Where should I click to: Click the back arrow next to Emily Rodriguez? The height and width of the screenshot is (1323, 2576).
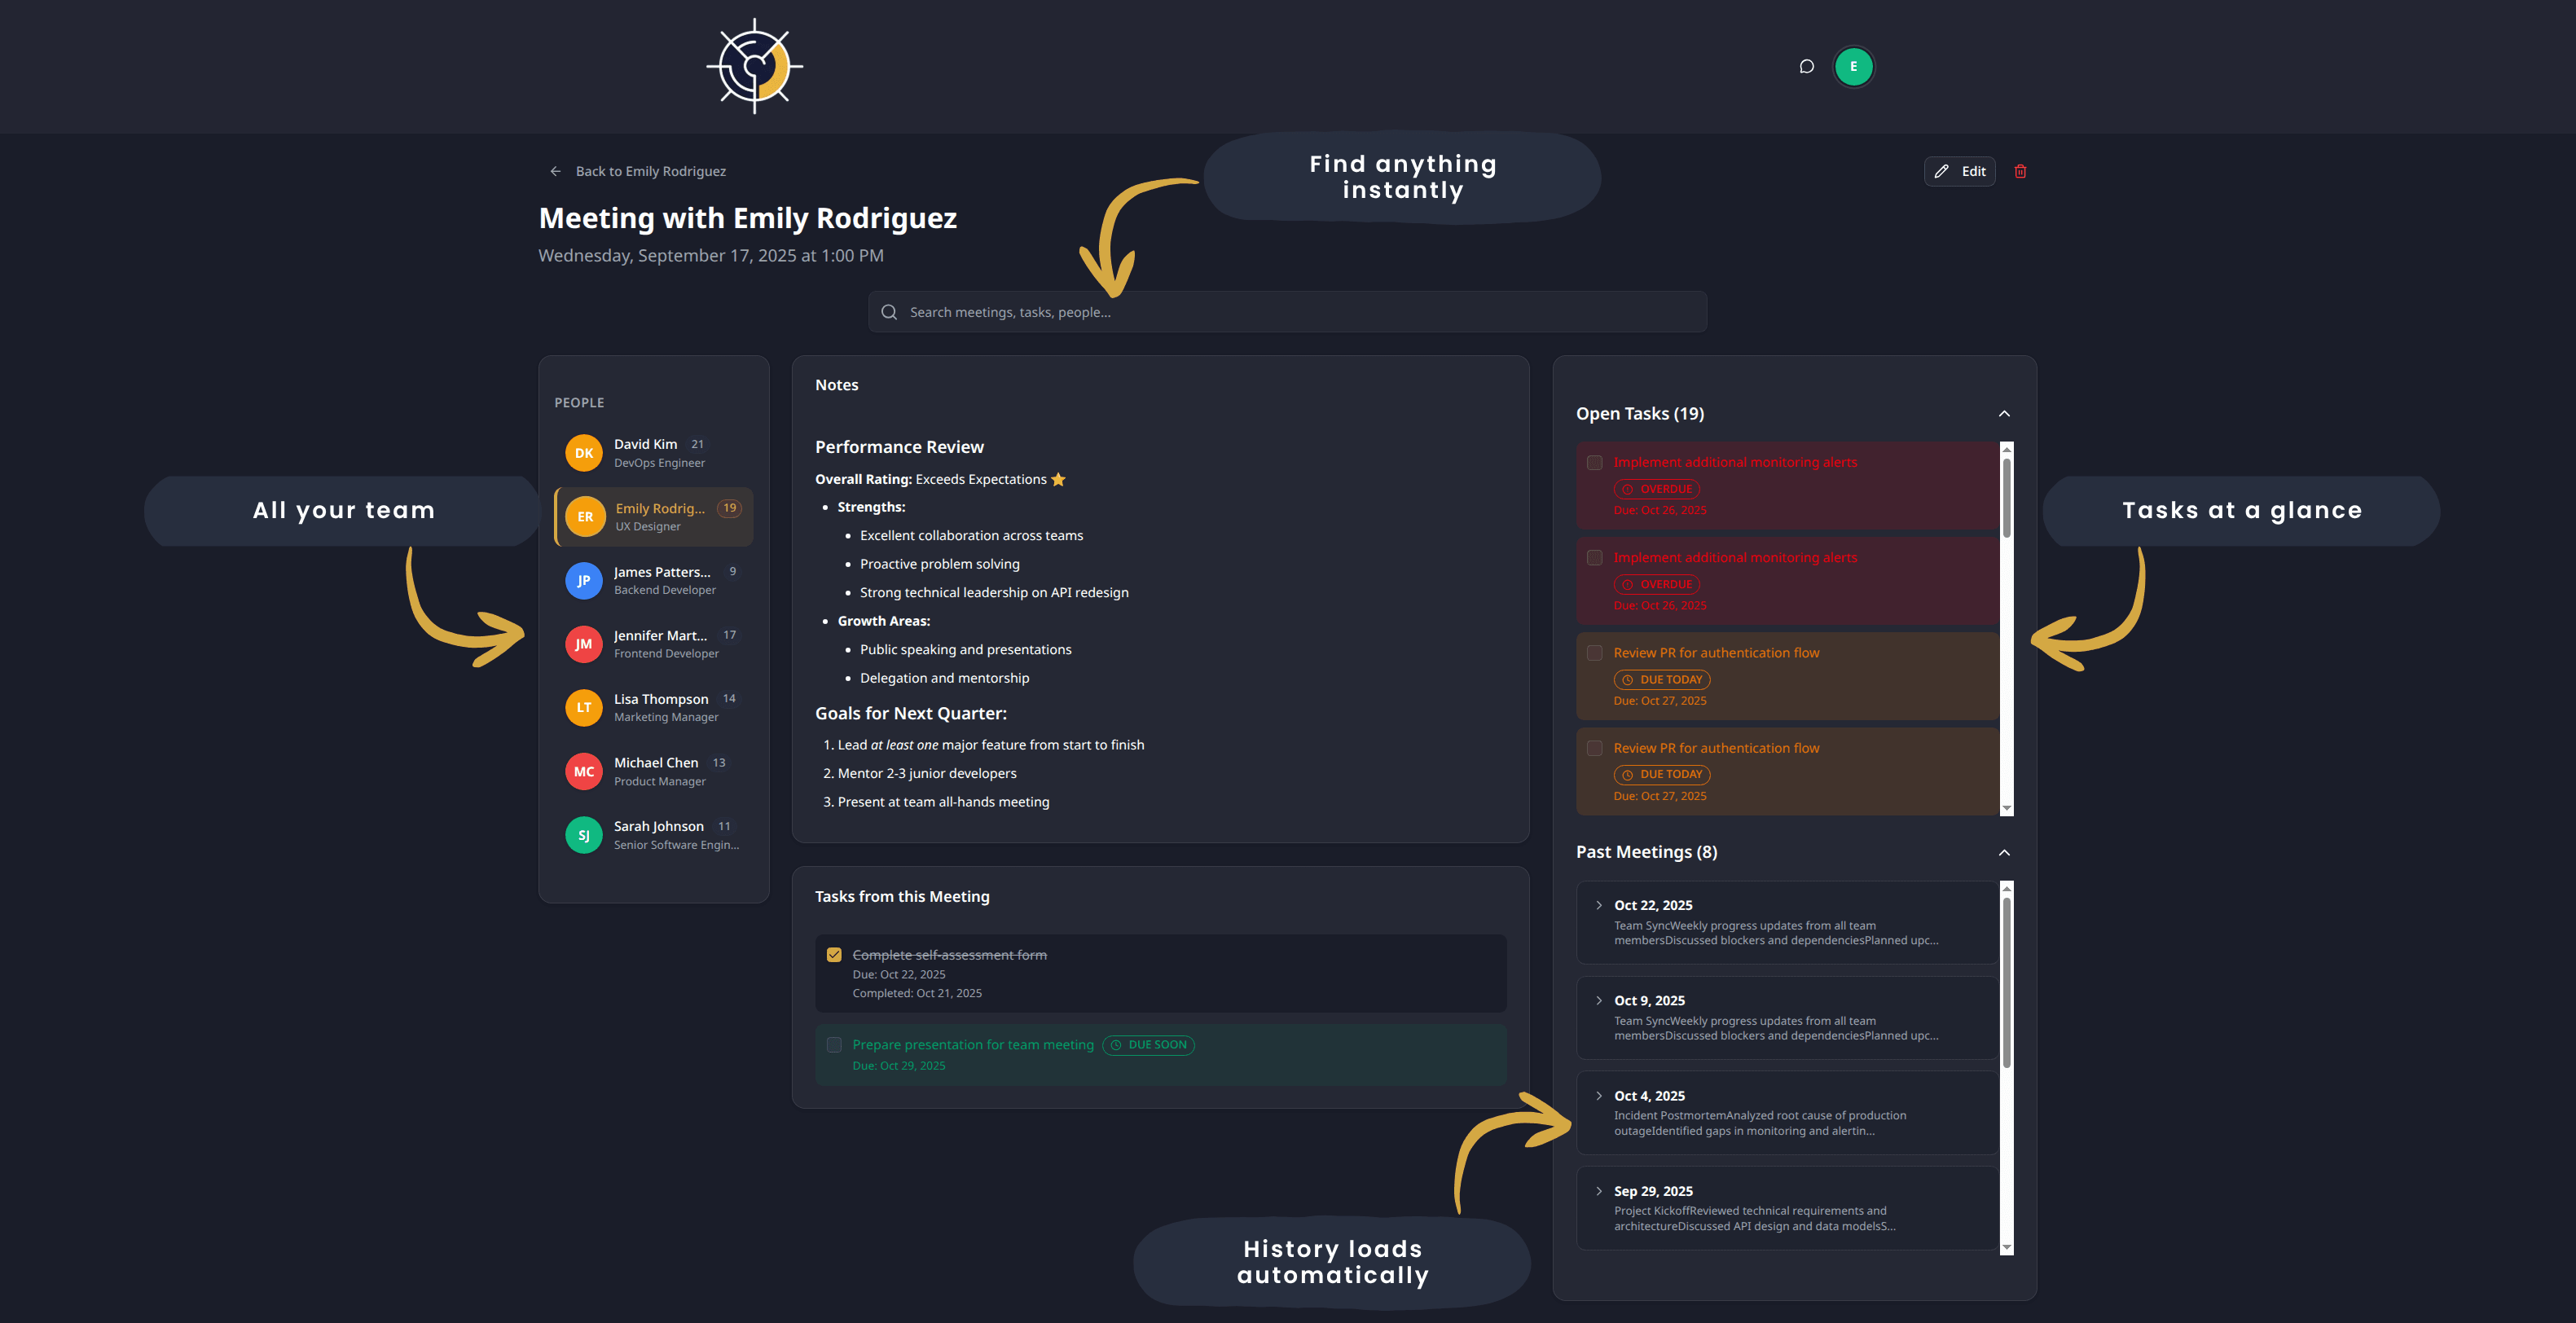pos(556,170)
